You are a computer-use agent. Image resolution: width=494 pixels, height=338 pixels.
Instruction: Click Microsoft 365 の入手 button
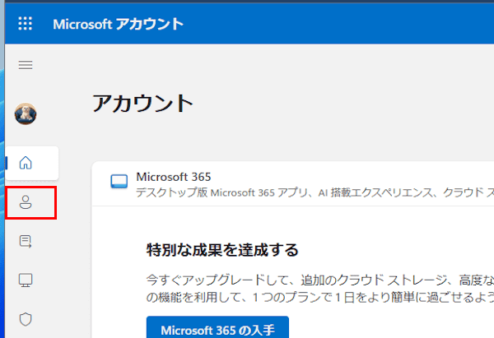pyautogui.click(x=217, y=327)
